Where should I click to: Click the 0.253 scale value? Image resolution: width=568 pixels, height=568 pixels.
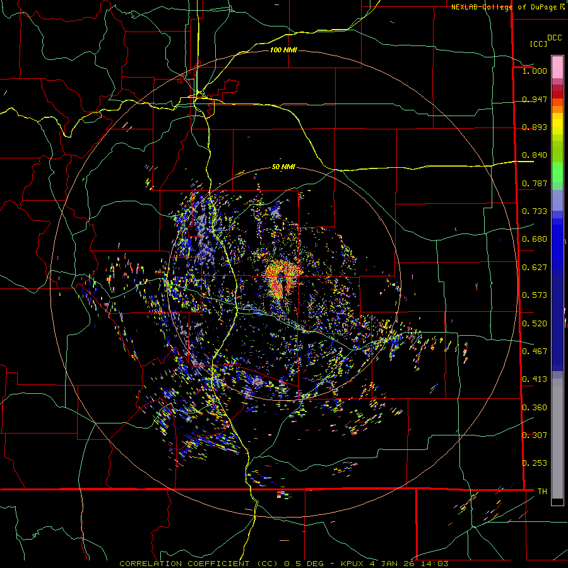535,463
